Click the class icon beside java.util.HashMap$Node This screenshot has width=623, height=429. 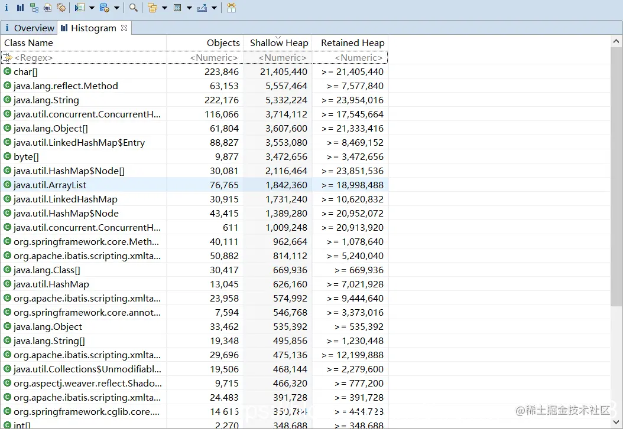click(x=7, y=213)
